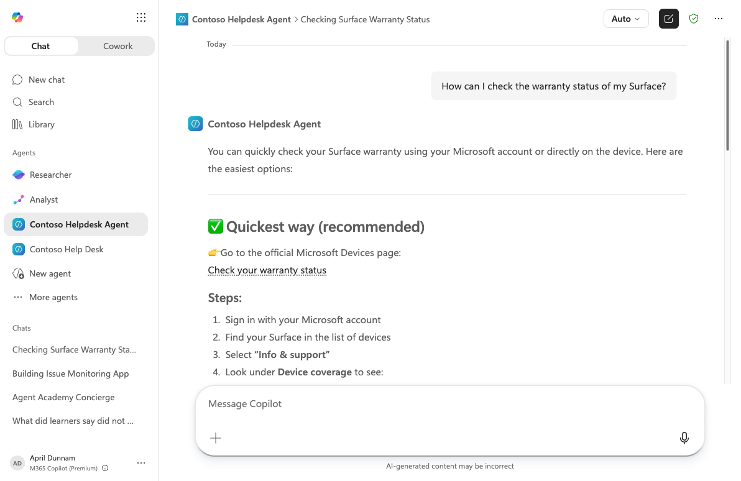Click the agent icon in header breadcrumb
Image resolution: width=741 pixels, height=481 pixels.
tap(182, 19)
